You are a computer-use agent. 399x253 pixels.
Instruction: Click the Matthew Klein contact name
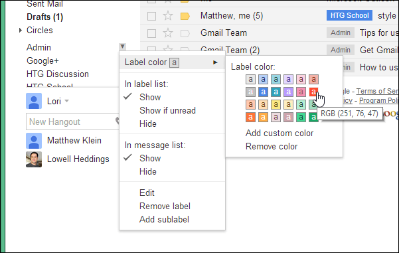click(x=74, y=141)
